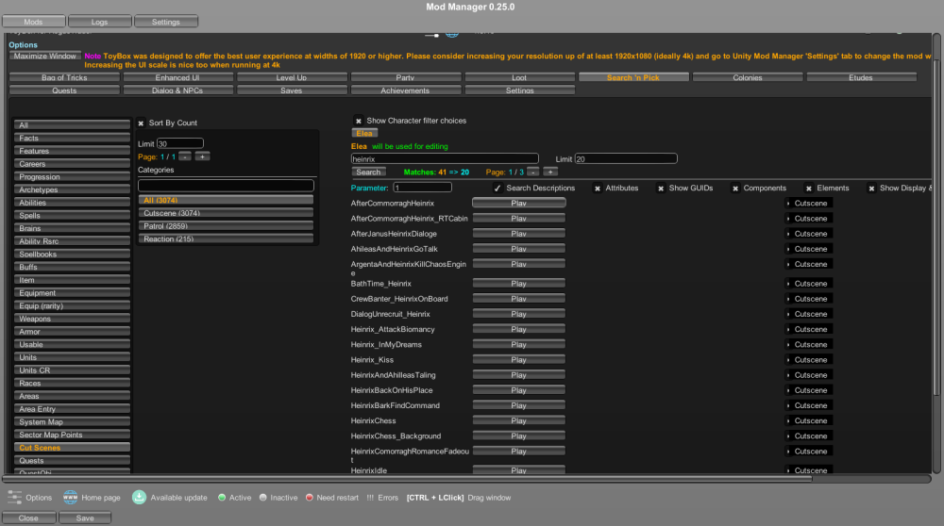
Task: Click the grey Inactive status indicator
Action: pyautogui.click(x=262, y=498)
